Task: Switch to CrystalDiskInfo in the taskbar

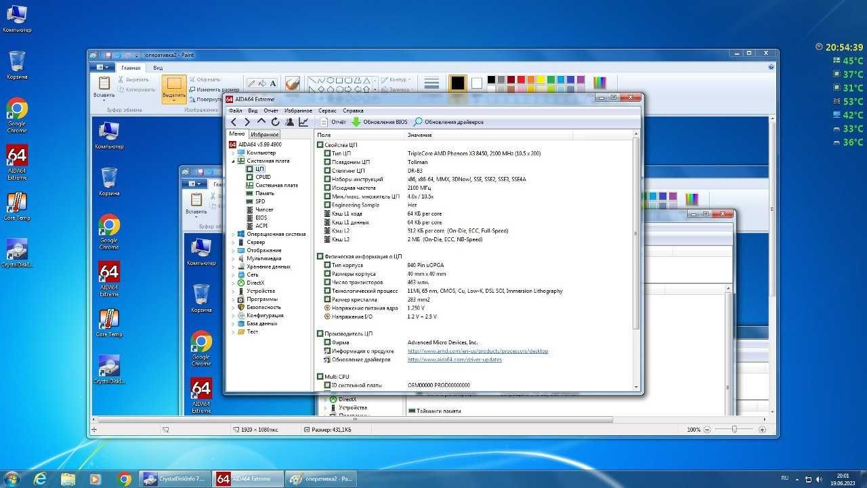Action: point(174,479)
